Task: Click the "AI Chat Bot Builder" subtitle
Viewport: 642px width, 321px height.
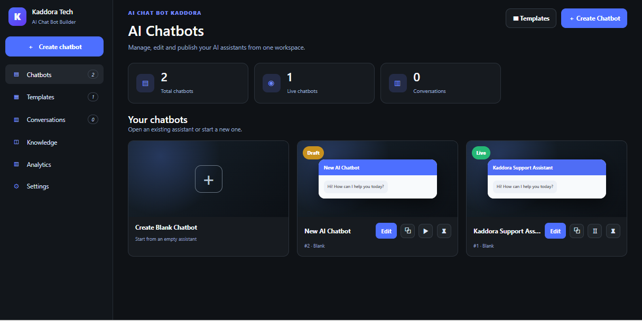Action: (x=54, y=22)
